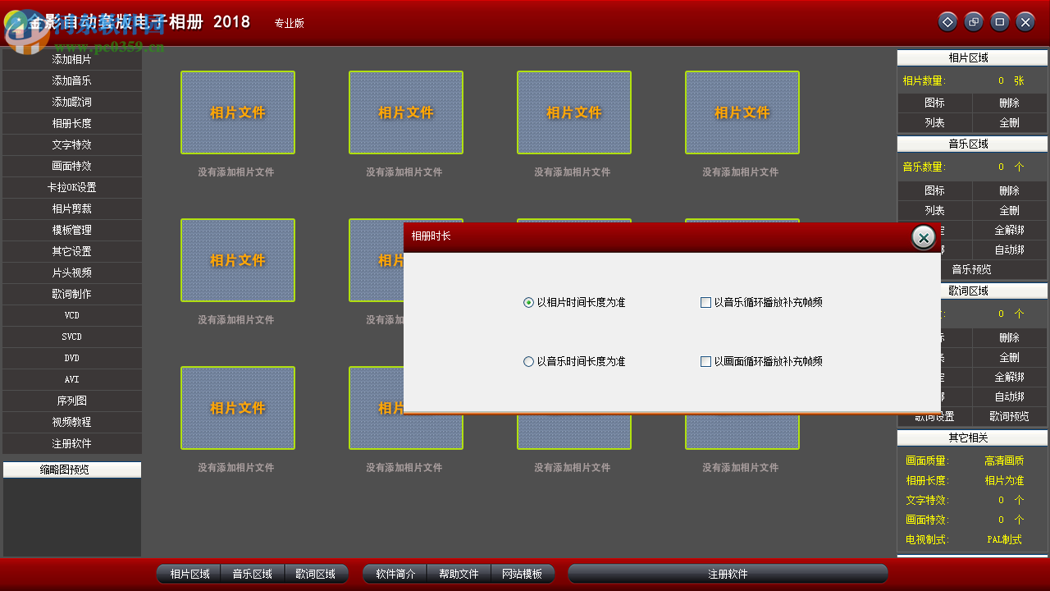1050x591 pixels.
Task: Click the 缩略图预览 panel header
Action: [72, 470]
